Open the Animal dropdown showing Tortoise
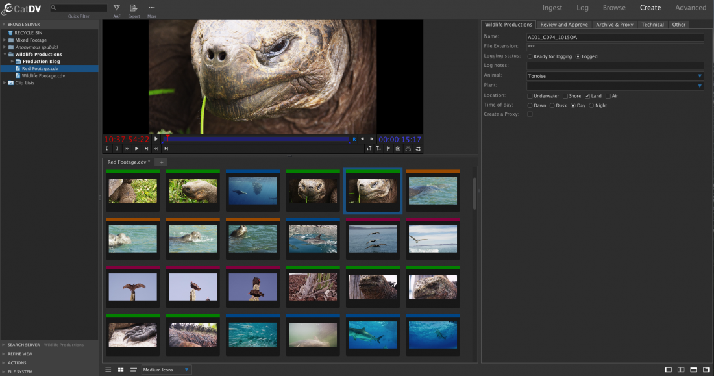This screenshot has width=714, height=376. click(x=615, y=76)
